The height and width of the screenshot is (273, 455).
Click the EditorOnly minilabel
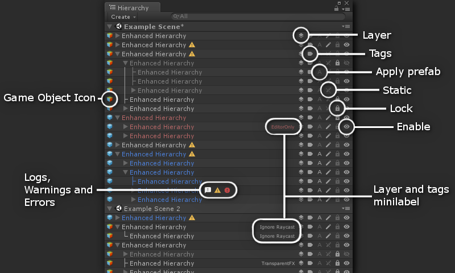(x=282, y=127)
